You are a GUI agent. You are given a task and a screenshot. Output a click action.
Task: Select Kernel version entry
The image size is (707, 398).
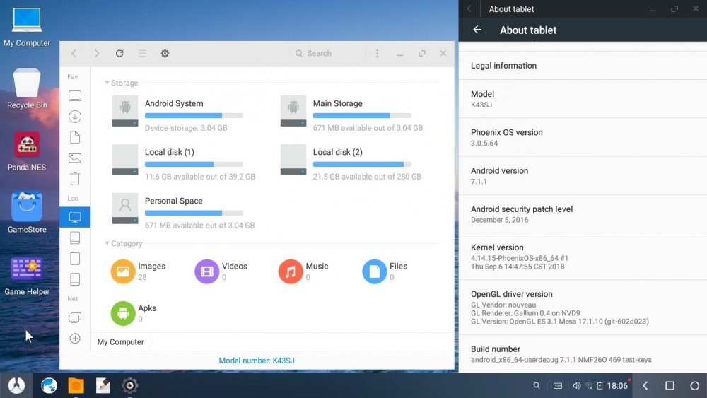click(583, 257)
